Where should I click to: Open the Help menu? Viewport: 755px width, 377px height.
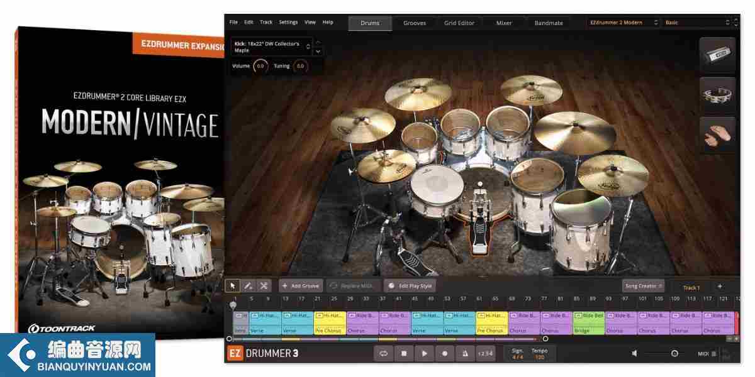[328, 22]
